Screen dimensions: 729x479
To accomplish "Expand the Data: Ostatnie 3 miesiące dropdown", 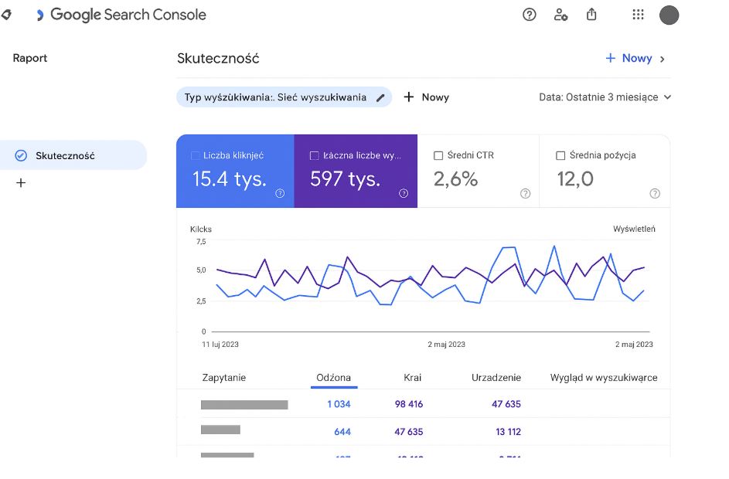I will point(605,97).
